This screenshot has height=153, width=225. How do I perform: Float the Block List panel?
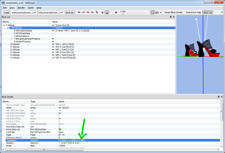click(171, 17)
